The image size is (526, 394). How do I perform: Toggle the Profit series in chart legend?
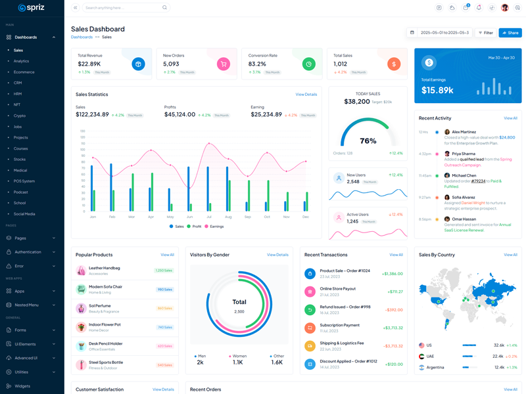click(194, 226)
